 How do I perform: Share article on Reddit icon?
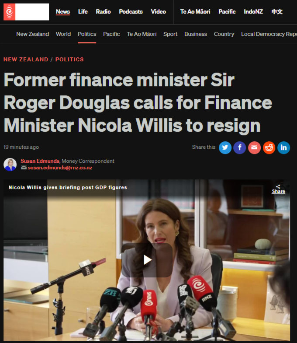[x=269, y=148]
